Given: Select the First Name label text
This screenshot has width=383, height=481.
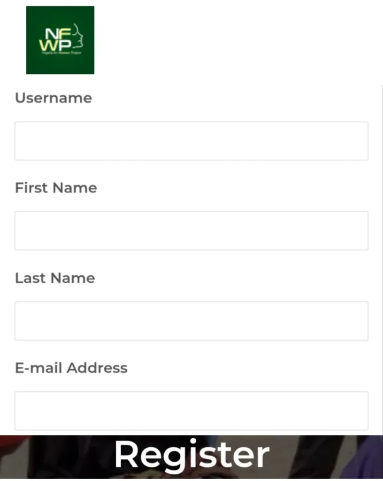Looking at the screenshot, I should coord(56,188).
